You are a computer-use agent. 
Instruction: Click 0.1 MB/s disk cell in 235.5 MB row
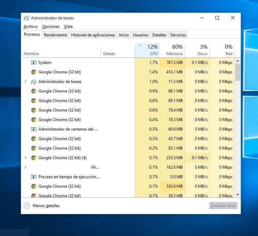pyautogui.click(x=197, y=158)
